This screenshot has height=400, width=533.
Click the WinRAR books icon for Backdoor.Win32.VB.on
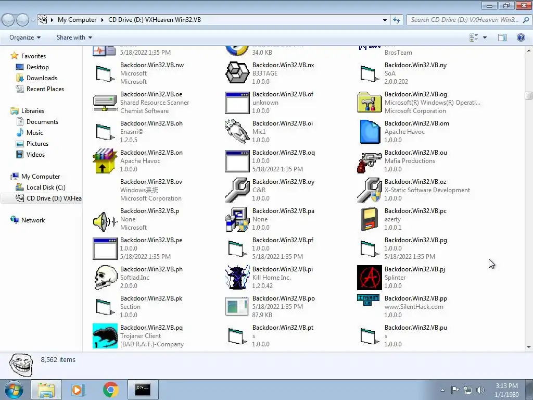[x=105, y=161]
